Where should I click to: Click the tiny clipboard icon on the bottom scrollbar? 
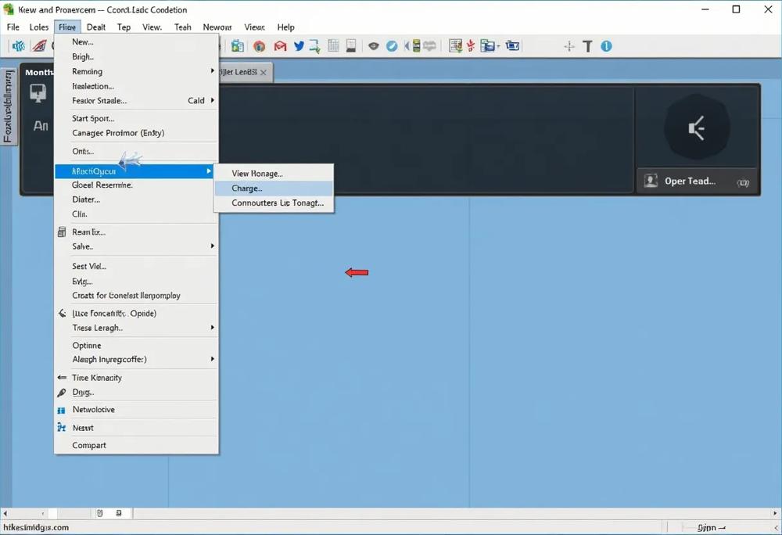(100, 513)
